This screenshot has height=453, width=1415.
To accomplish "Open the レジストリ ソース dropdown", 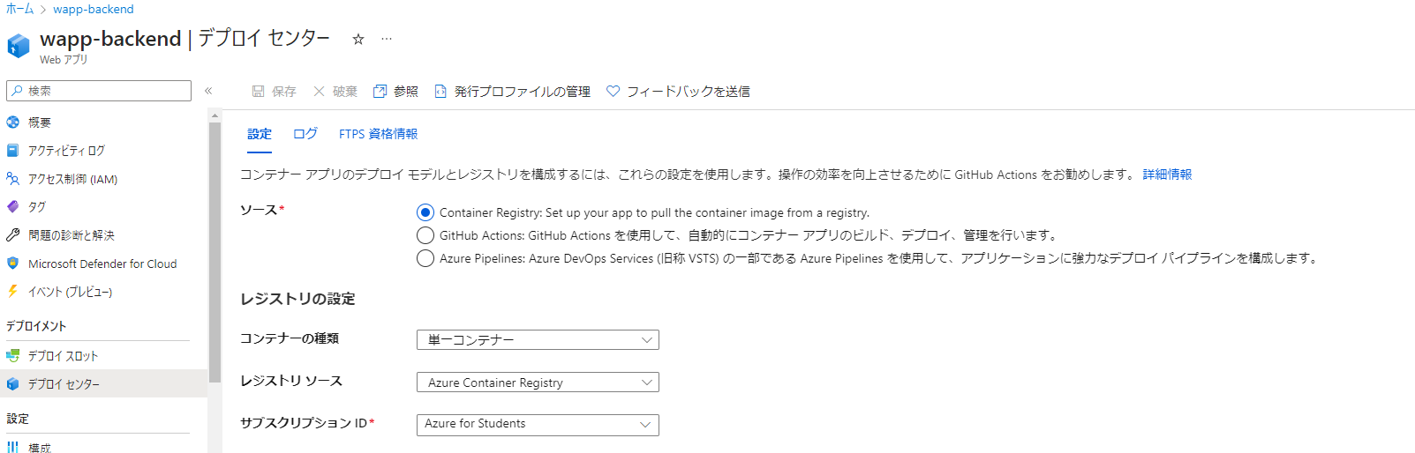I will pos(538,382).
